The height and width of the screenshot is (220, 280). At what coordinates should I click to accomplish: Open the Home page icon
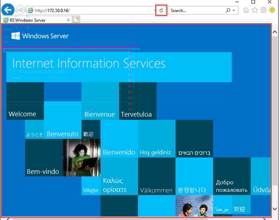[x=246, y=10]
